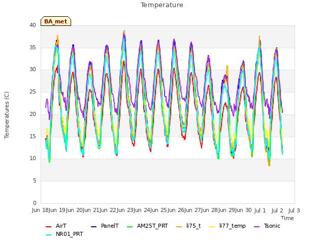
Task: Select the AM25T_PRT legend label
Action: click(152, 226)
